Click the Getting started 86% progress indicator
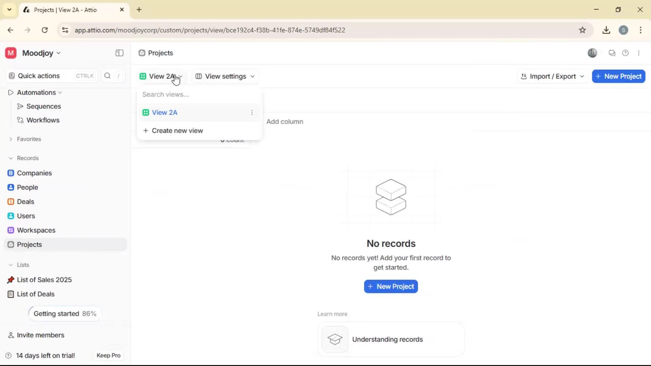651x366 pixels. click(64, 313)
